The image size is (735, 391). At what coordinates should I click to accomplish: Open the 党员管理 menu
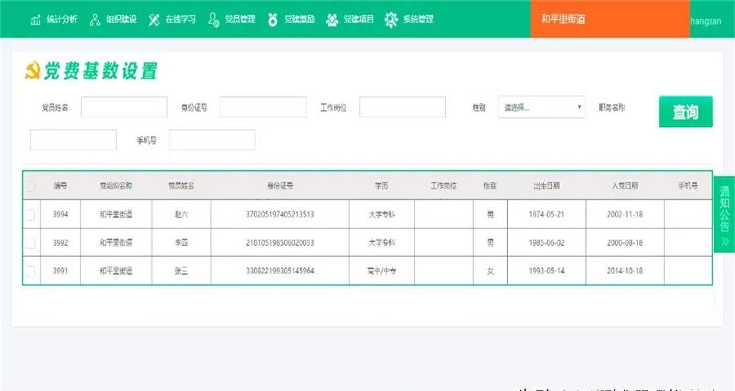(x=240, y=19)
